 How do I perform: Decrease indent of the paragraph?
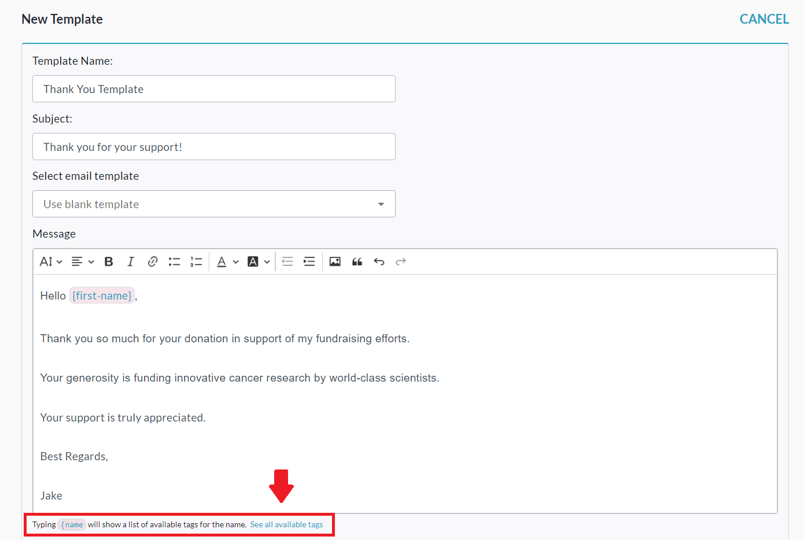[287, 262]
